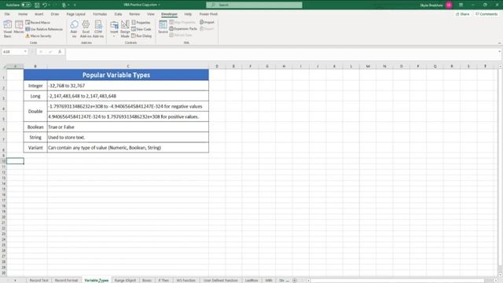
Task: Open COM Add-ins dialog
Action: tap(98, 29)
